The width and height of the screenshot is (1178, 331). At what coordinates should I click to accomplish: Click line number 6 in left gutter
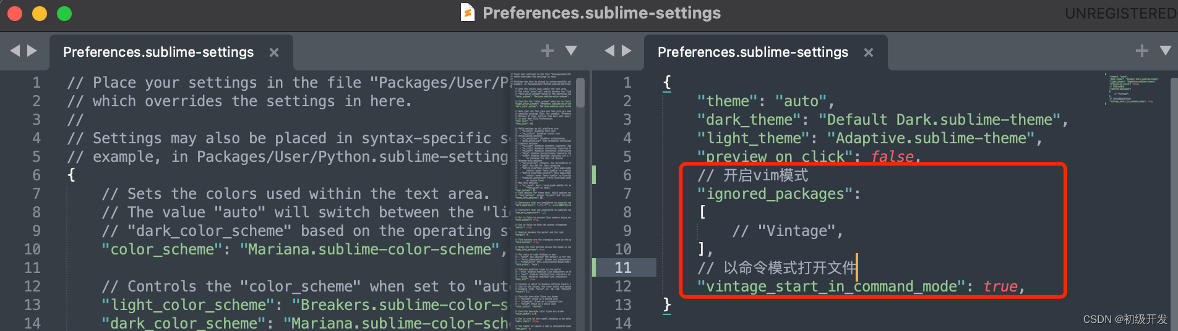[37, 175]
